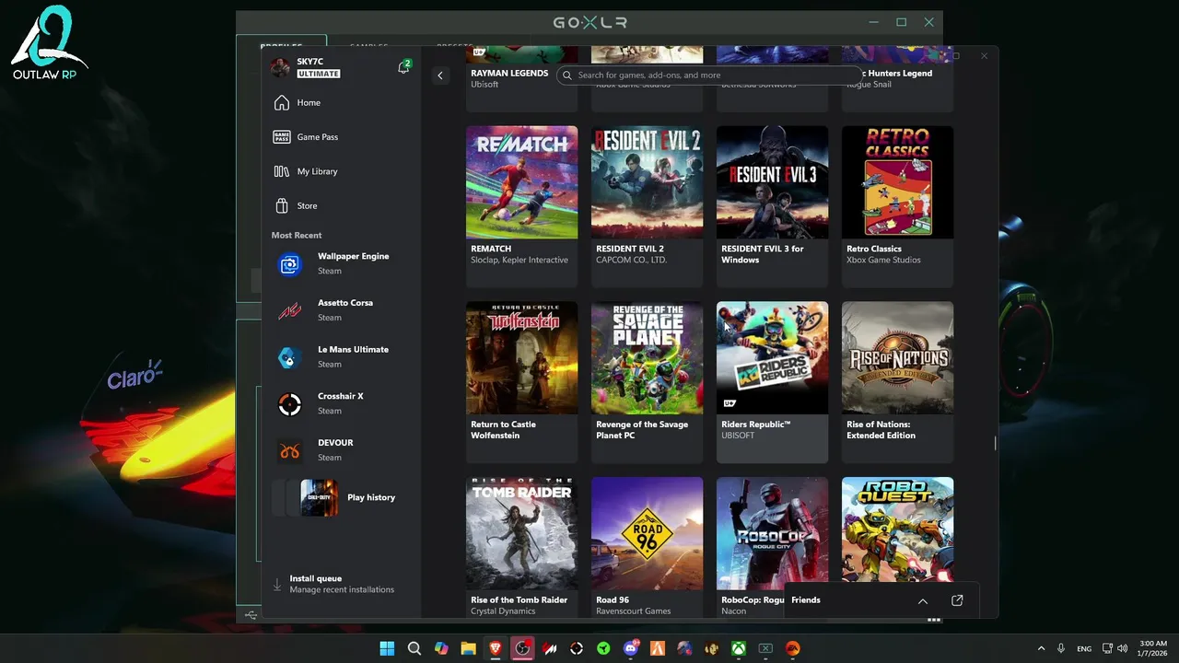Open EA app from the taskbar
Screen dimensions: 1179x663
[792, 648]
